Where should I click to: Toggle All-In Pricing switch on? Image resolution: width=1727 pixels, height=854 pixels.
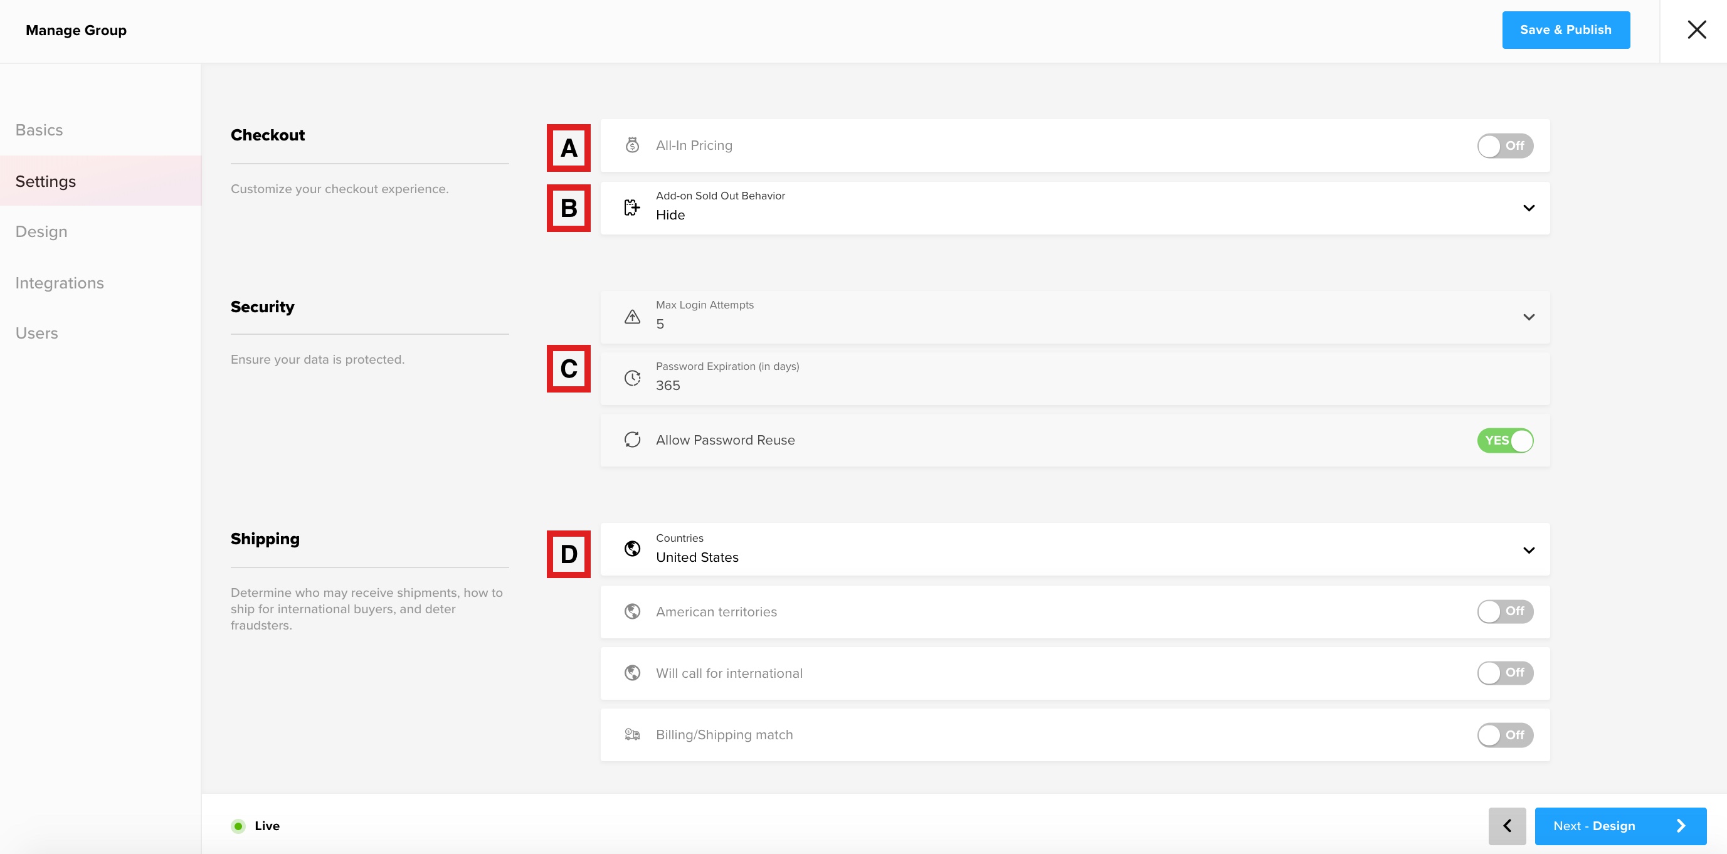[x=1505, y=145]
